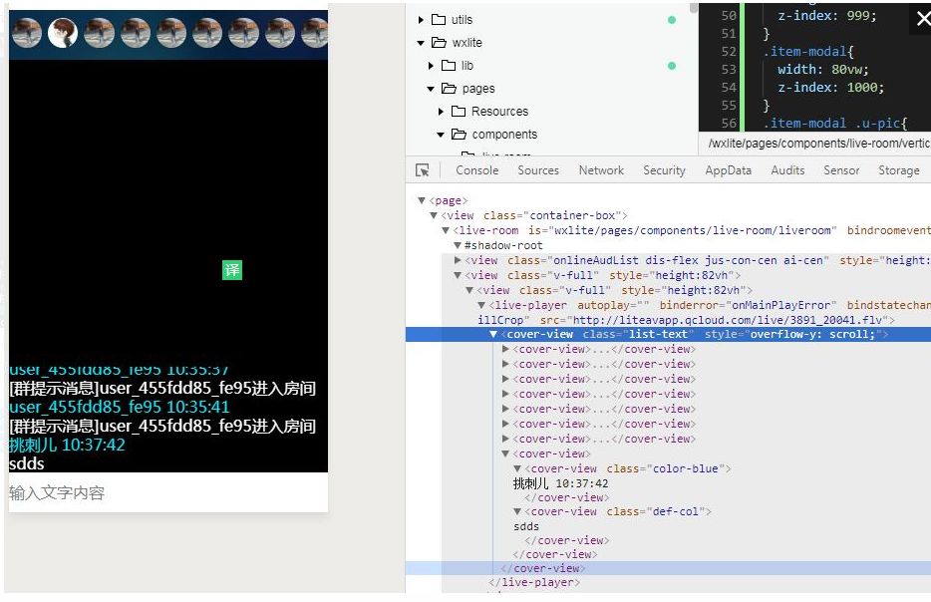Select the utils folder label
The image size is (931, 602).
click(462, 20)
